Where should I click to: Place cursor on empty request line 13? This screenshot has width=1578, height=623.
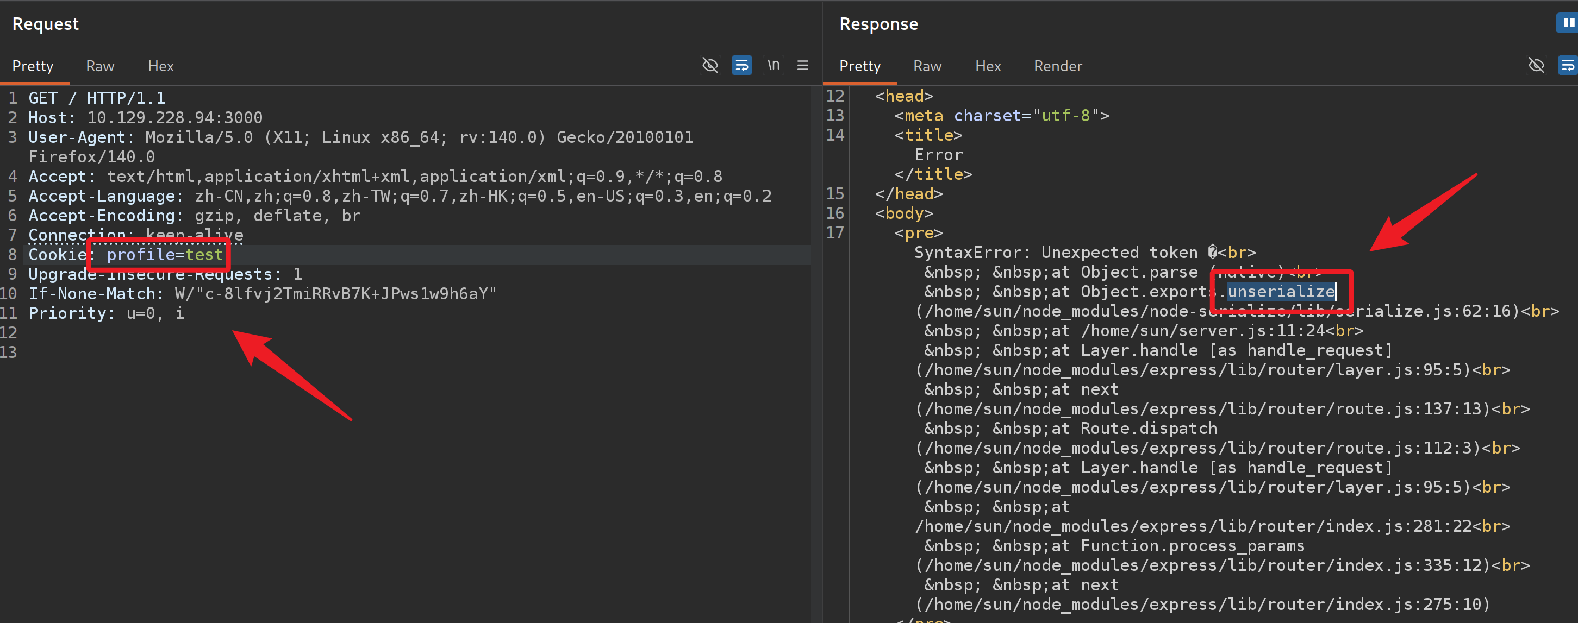pyautogui.click(x=184, y=353)
